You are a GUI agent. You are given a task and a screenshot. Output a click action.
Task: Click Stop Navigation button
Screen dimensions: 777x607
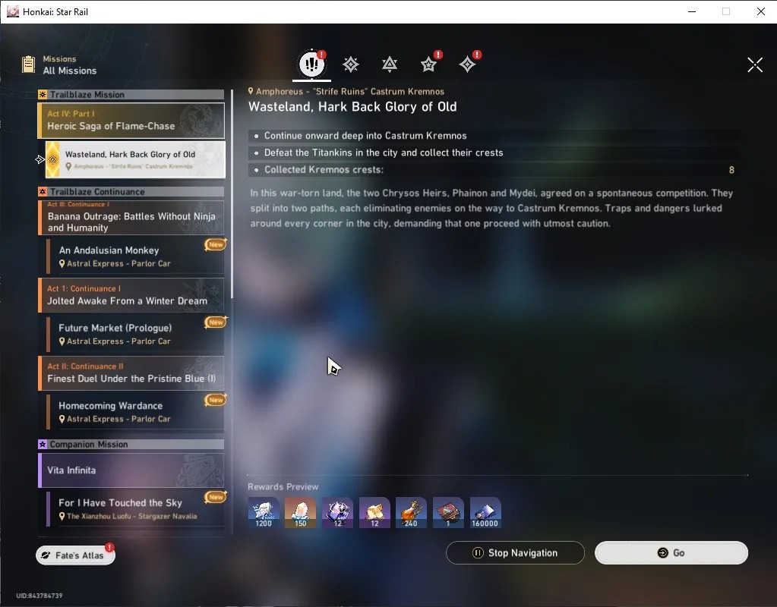[x=516, y=552]
